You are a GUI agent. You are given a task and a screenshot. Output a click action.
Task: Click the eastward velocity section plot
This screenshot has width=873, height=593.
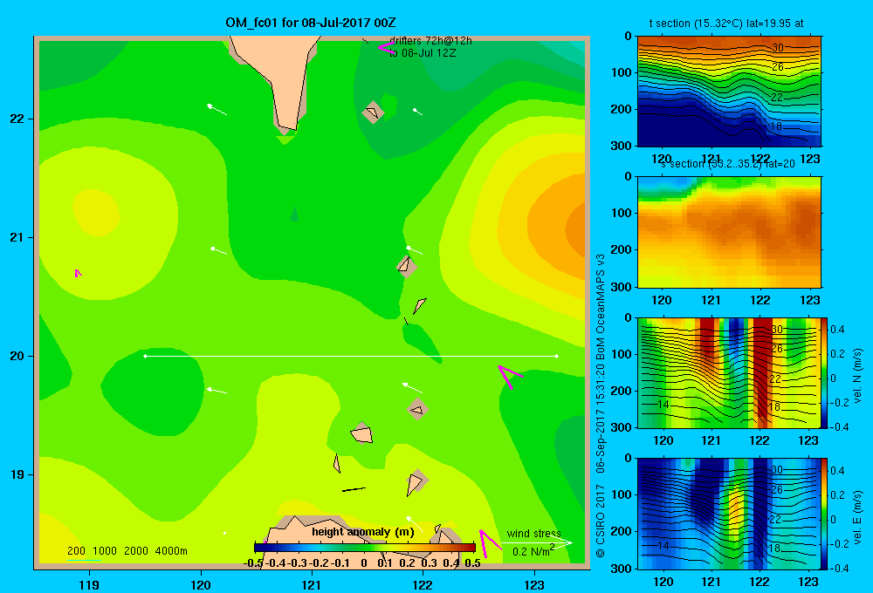click(x=729, y=514)
